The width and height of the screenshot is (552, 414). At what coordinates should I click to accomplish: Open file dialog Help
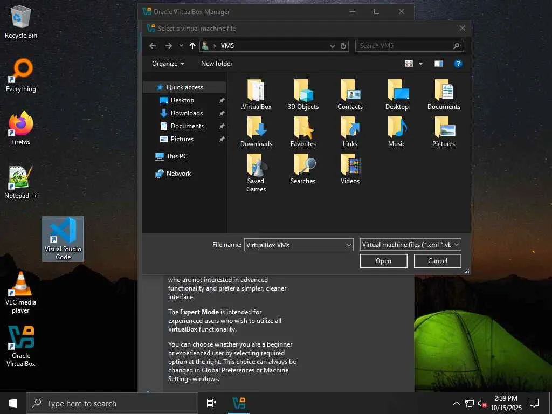[458, 64]
